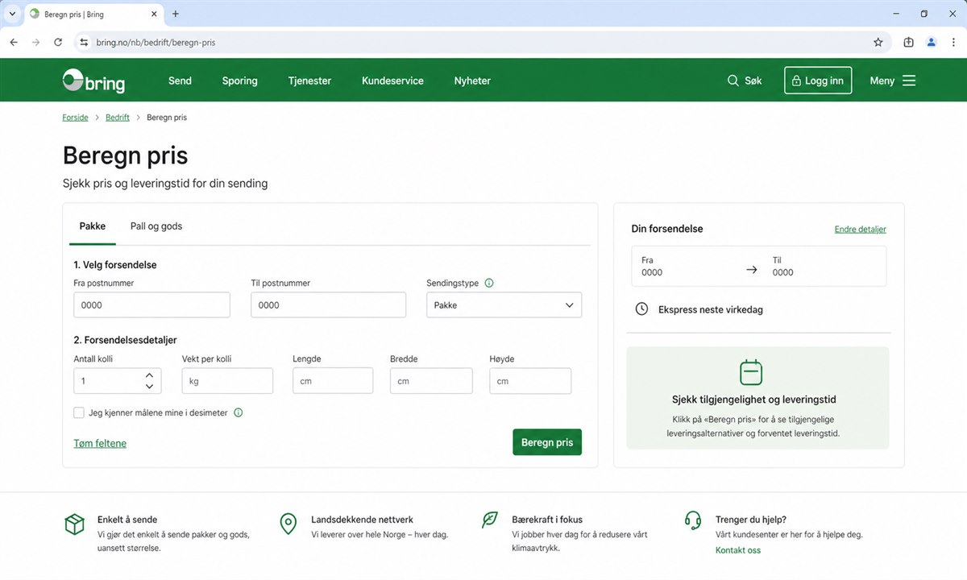
Task: Click the Beregn pris button
Action: [x=547, y=442]
